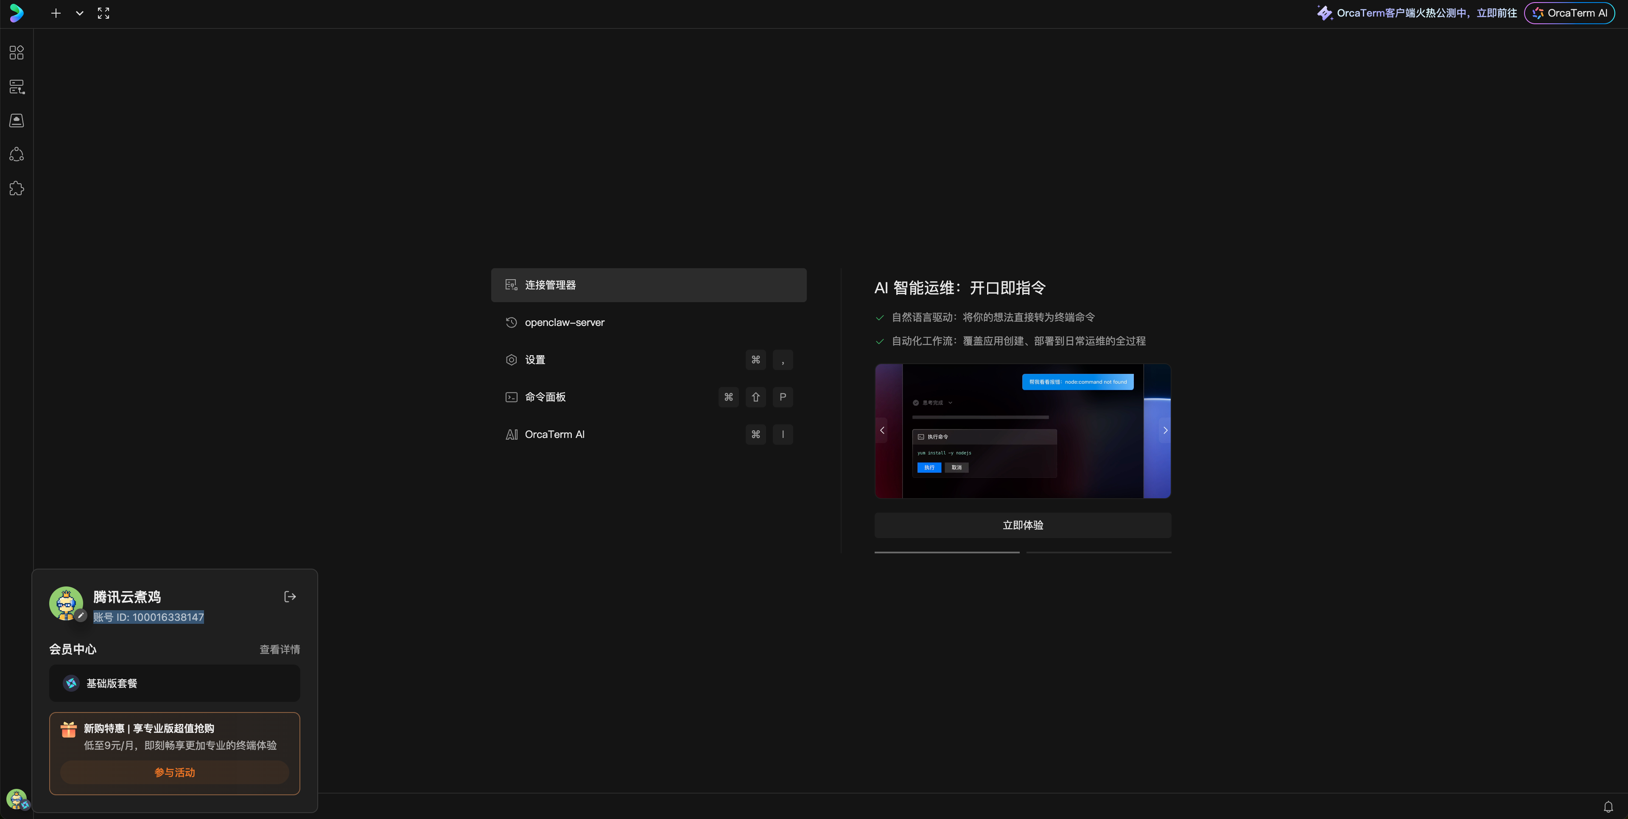Open connection manager icon in left sidebar
This screenshot has width=1628, height=819.
pos(17,87)
